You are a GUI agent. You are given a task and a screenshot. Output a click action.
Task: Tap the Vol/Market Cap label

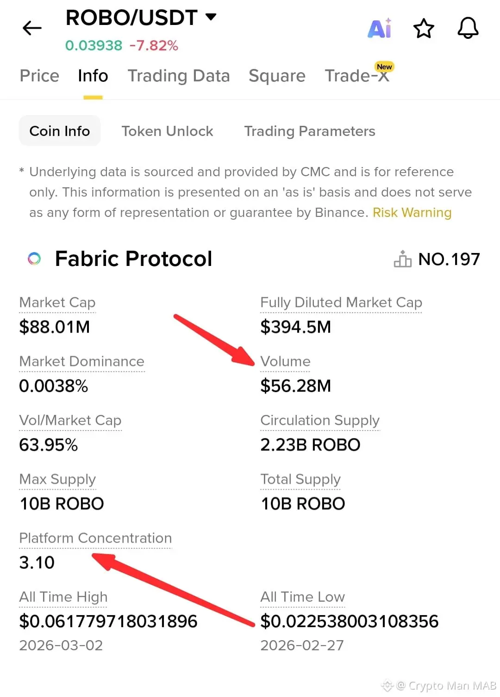pyautogui.click(x=70, y=420)
